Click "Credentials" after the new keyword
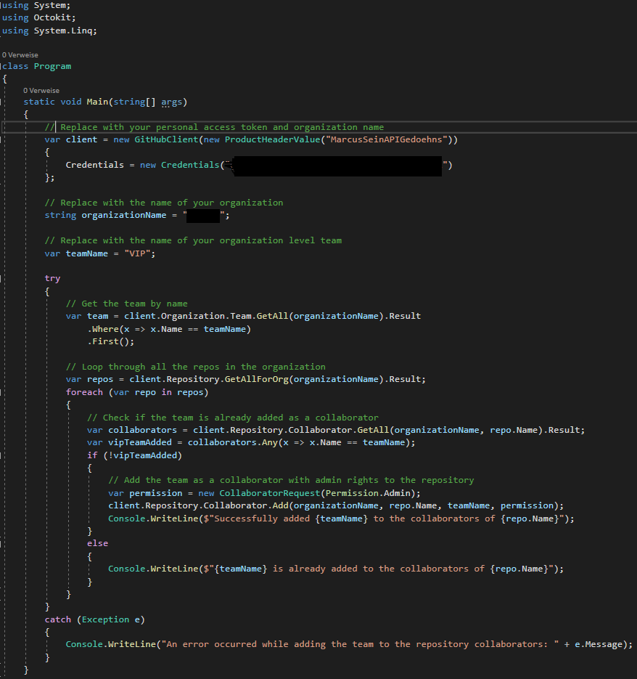The image size is (637, 679). pyautogui.click(x=190, y=165)
